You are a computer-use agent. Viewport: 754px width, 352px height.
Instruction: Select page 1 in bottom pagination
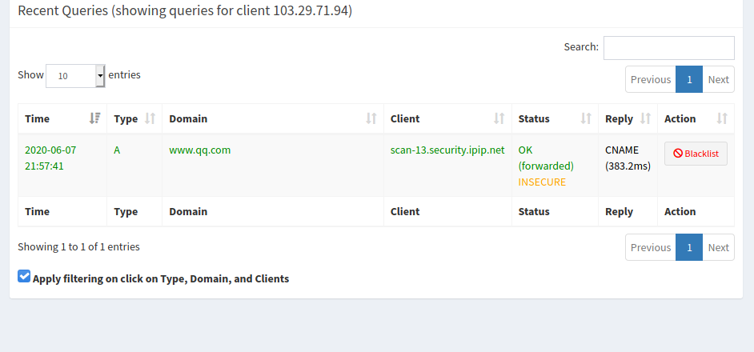689,247
